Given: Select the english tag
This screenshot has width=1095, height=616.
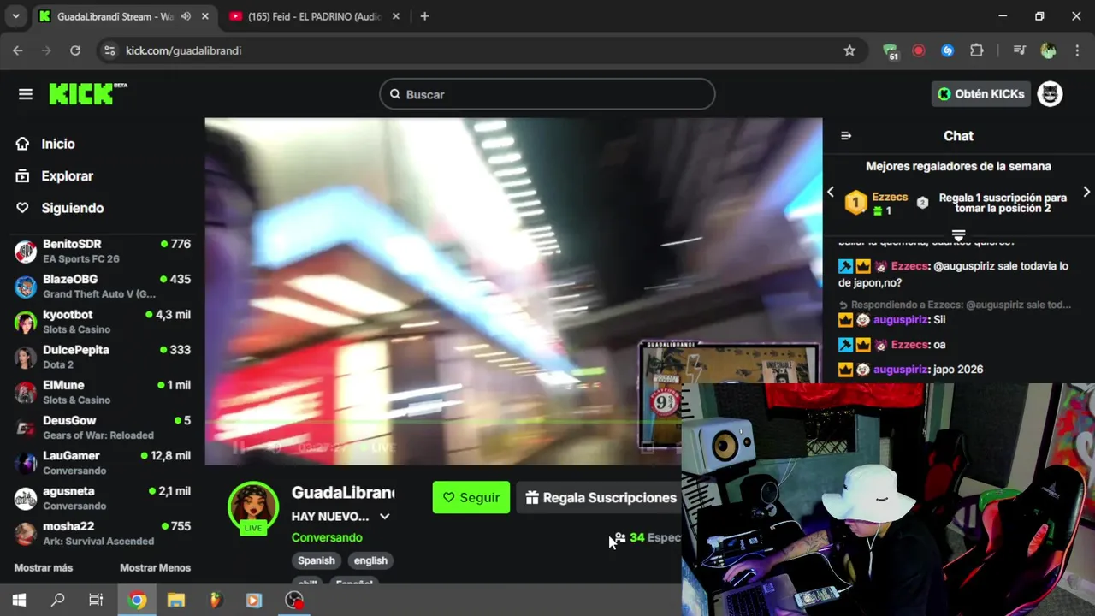Looking at the screenshot, I should 370,560.
